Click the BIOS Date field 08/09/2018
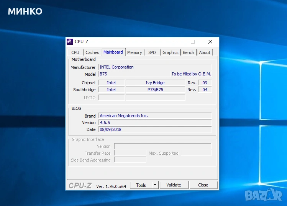This screenshot has width=287, height=206. pos(155,129)
